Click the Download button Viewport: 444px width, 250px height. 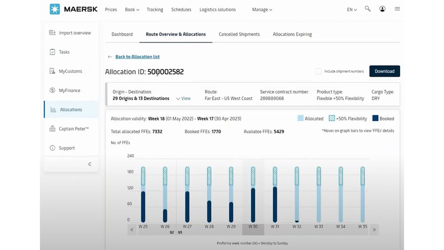384,71
